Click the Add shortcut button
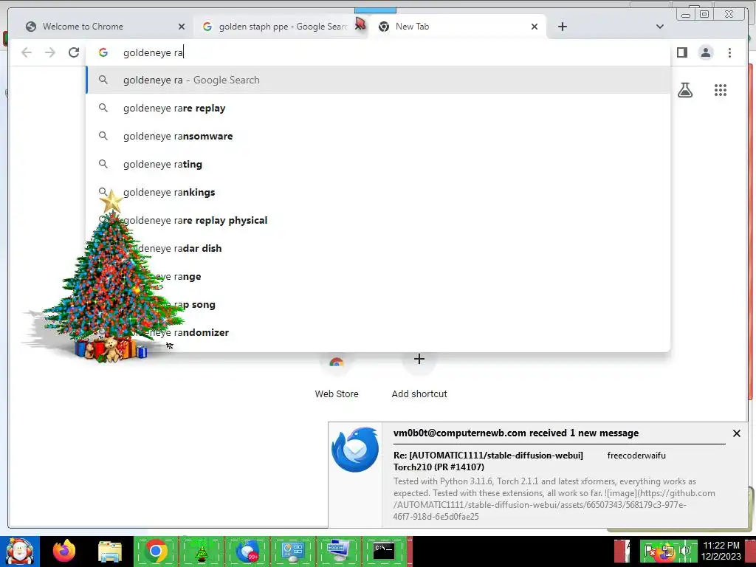Image resolution: width=756 pixels, height=567 pixels. point(419,376)
